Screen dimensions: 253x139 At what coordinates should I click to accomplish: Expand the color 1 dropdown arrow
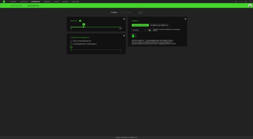coord(136,36)
